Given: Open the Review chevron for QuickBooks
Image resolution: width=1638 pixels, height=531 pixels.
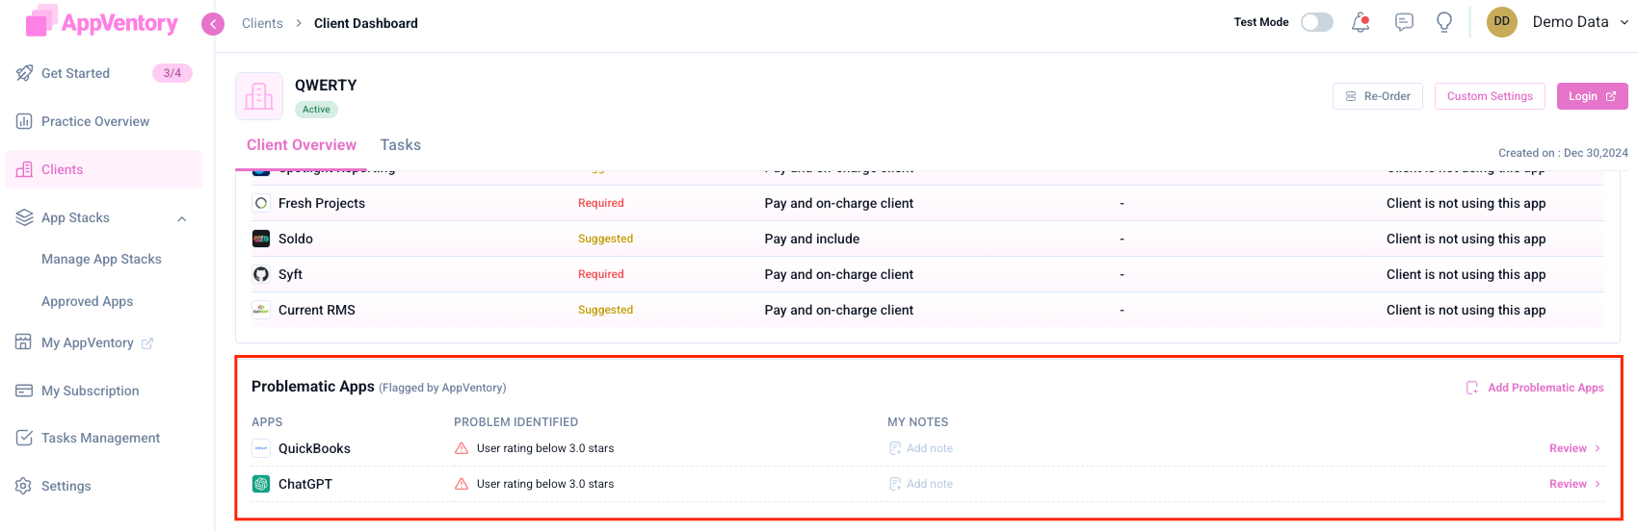Looking at the screenshot, I should tap(1598, 448).
